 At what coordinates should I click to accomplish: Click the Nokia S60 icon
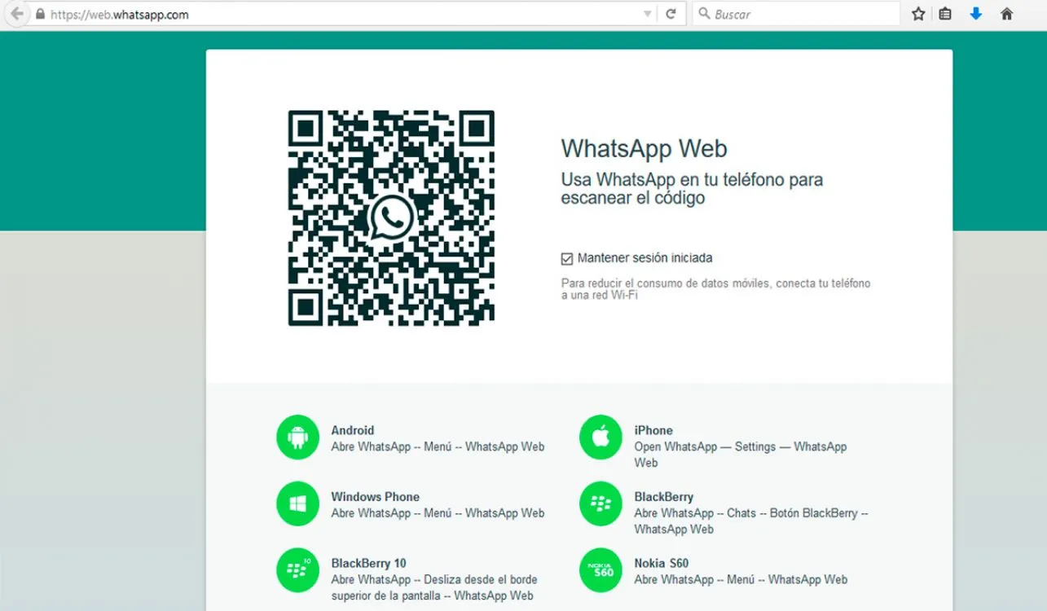tap(600, 570)
